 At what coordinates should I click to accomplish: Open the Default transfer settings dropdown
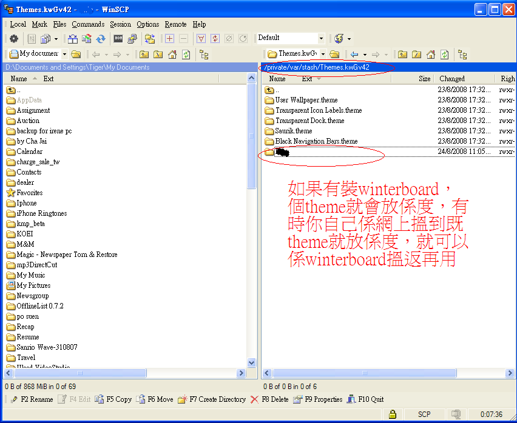(321, 38)
